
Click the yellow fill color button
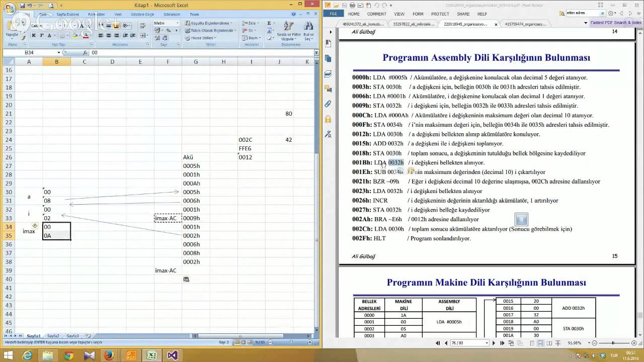click(75, 36)
